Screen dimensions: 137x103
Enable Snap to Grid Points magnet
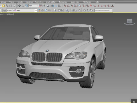[87, 6]
